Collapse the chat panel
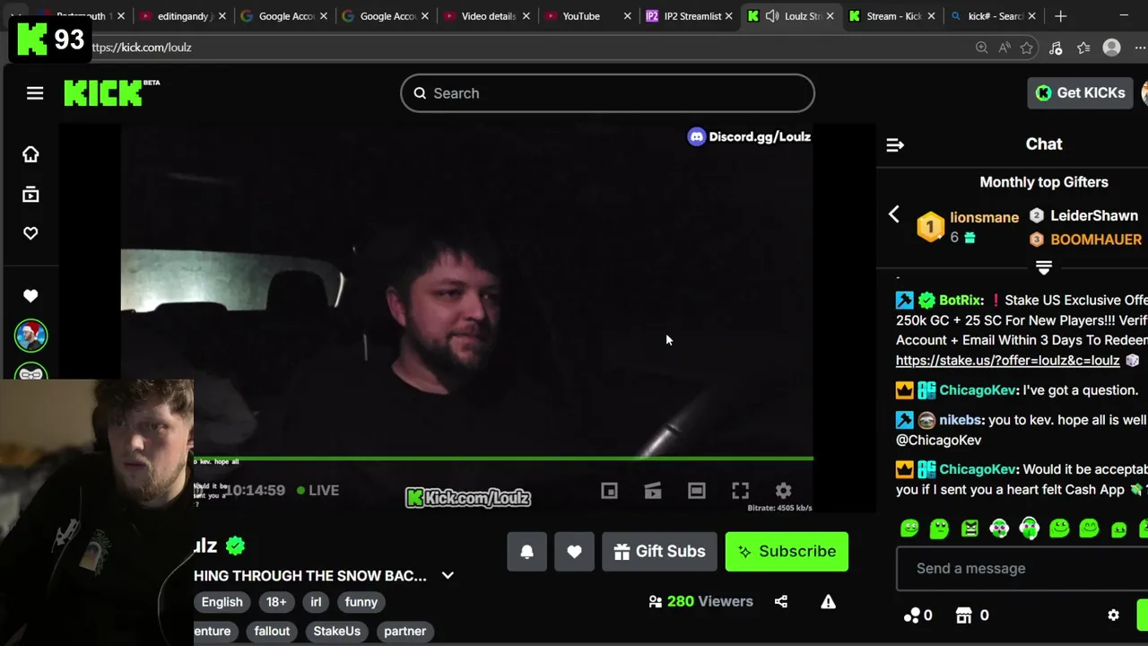Viewport: 1148px width, 646px height. point(894,144)
